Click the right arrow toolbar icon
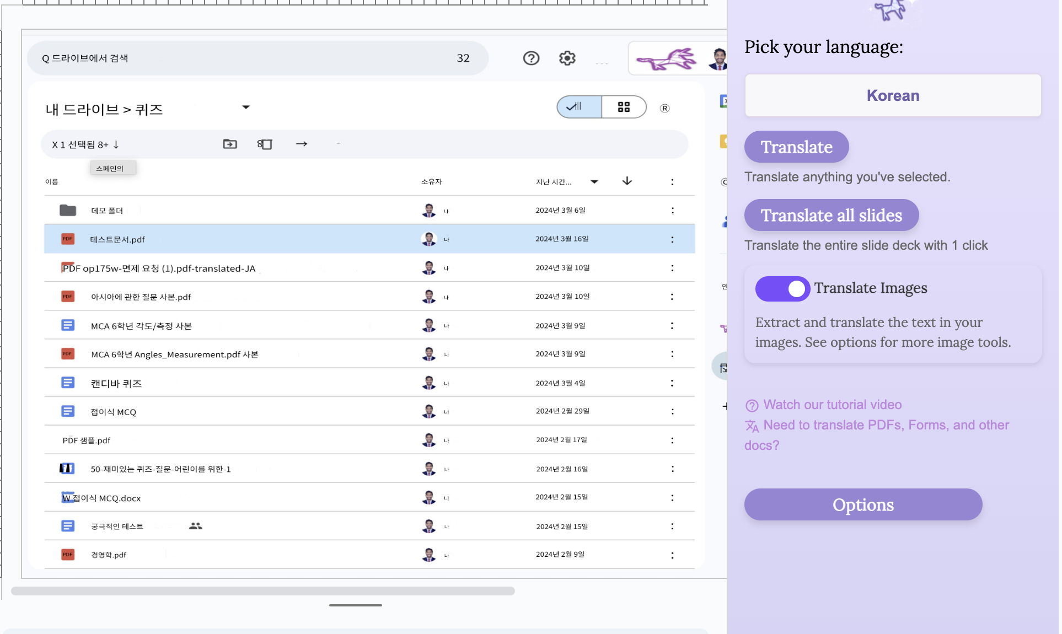Viewport: 1062px width, 634px height. 301,144
